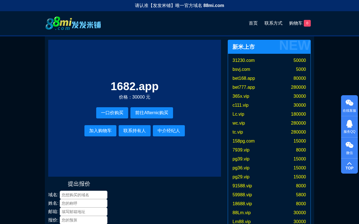Open the bsvj.com domain link
This screenshot has height=224, width=359.
[x=241, y=69]
